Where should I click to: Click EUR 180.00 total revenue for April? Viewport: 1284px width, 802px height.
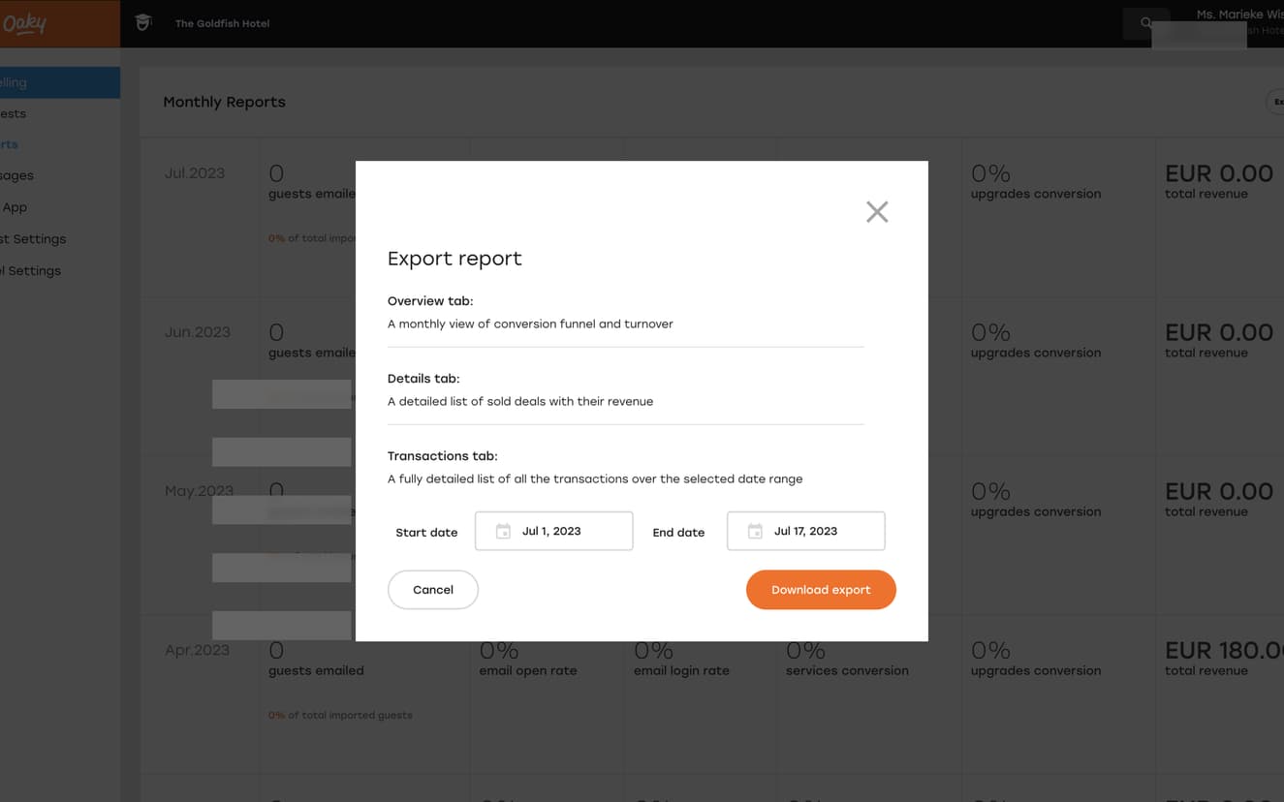point(1224,650)
